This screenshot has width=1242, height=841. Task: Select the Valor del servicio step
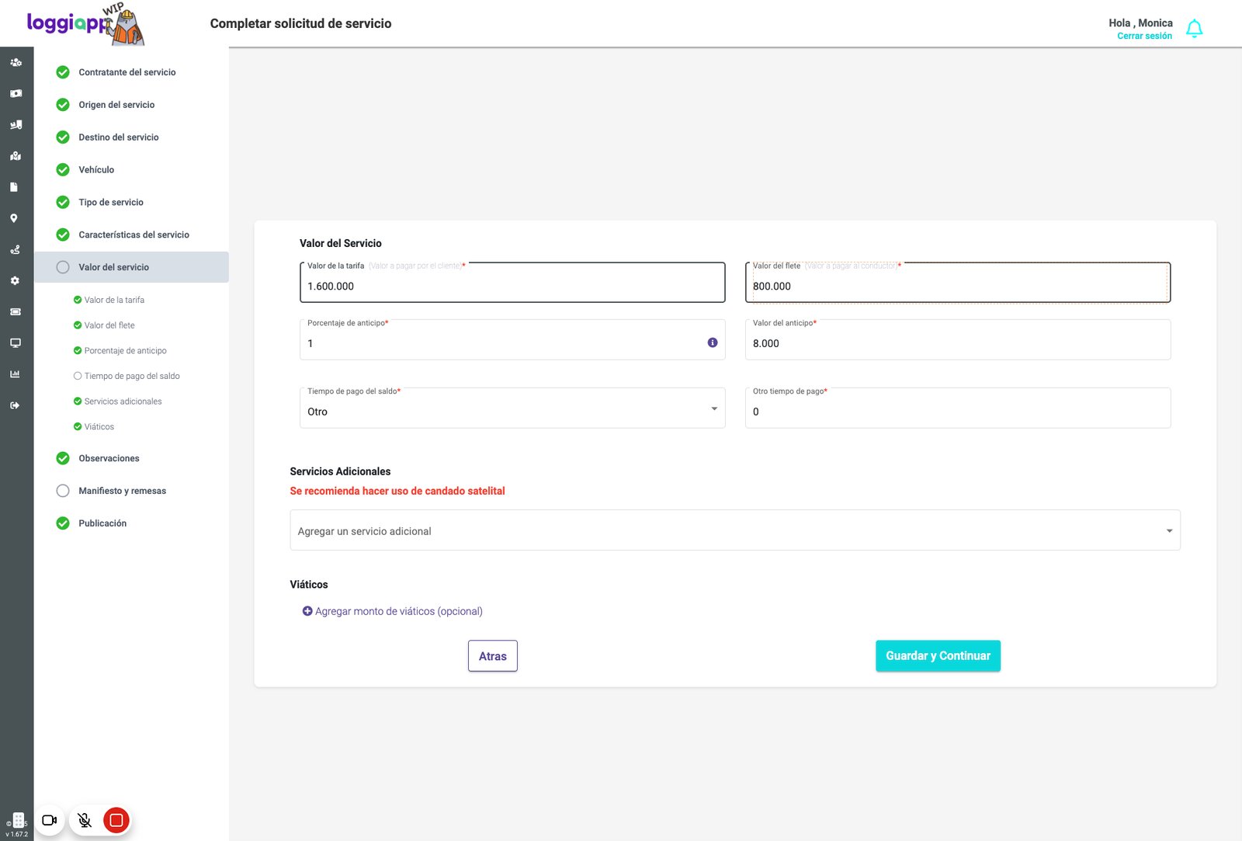coord(131,267)
